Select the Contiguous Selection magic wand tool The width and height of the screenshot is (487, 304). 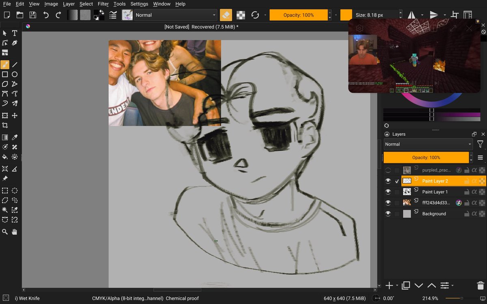click(x=5, y=210)
